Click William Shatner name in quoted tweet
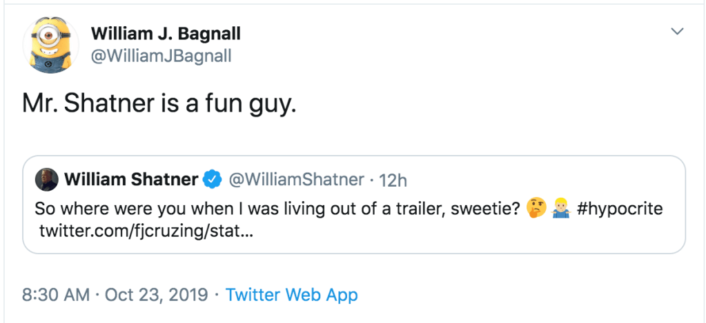706x323 pixels. (x=131, y=180)
